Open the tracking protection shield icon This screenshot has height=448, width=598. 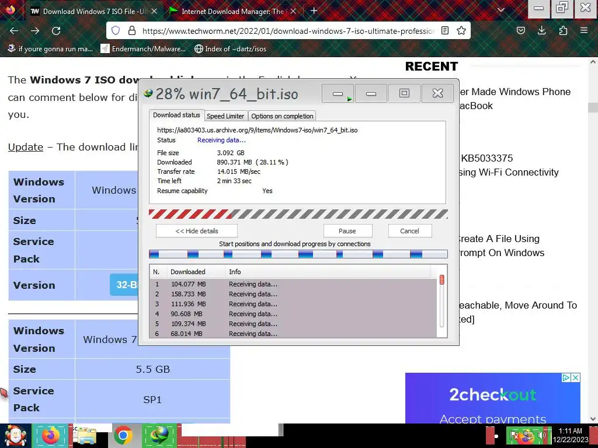[116, 30]
